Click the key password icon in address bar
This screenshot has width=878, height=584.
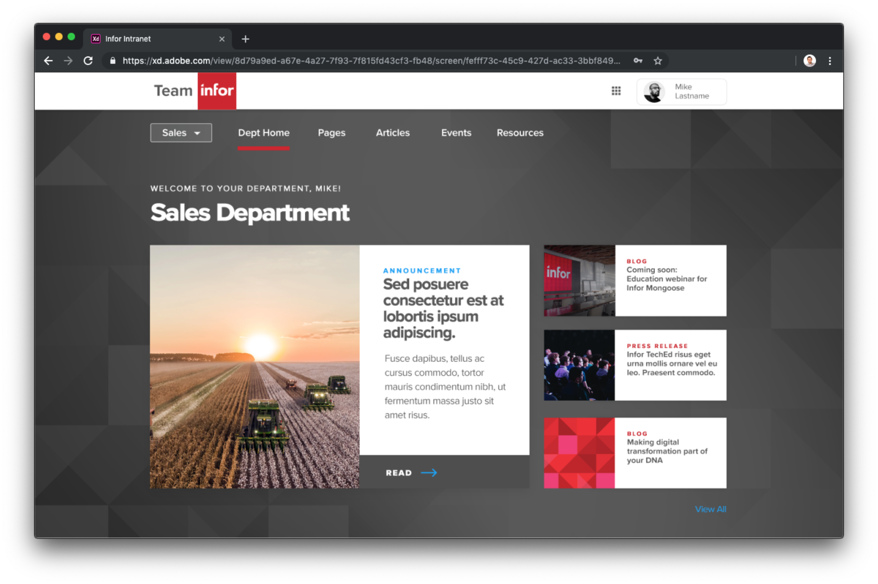tap(638, 61)
